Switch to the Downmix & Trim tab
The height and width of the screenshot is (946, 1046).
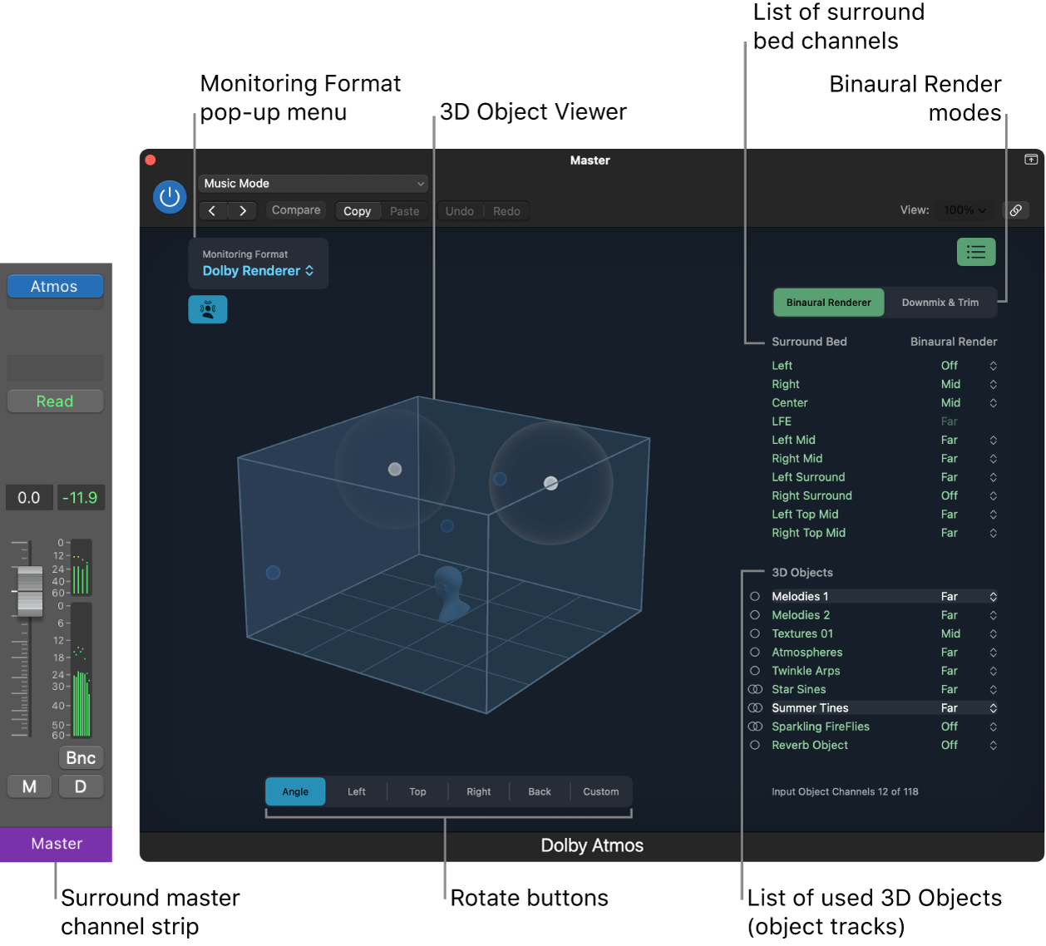point(940,302)
